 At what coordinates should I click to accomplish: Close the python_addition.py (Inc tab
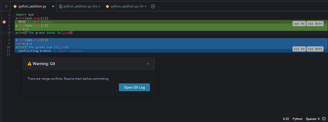coord(99,6)
